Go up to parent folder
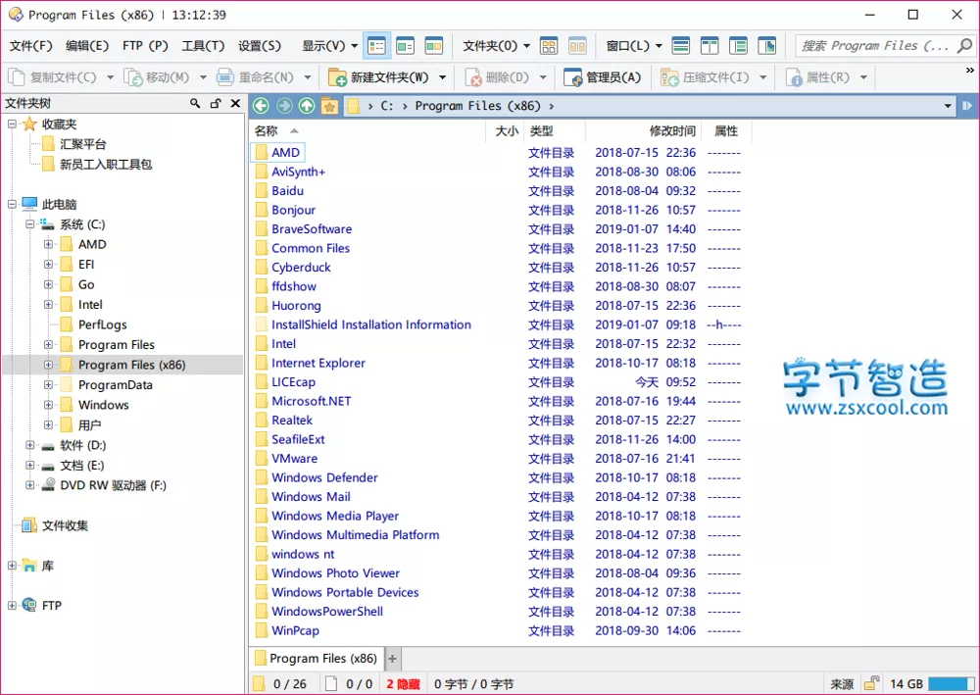 pos(307,106)
